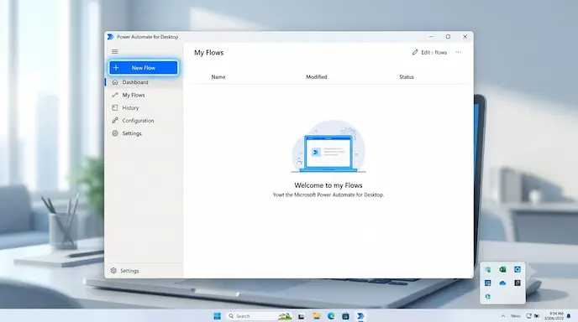Screen dimensions: 578x322
Task: Click the dark square icon in tray popup
Action: [518, 283]
